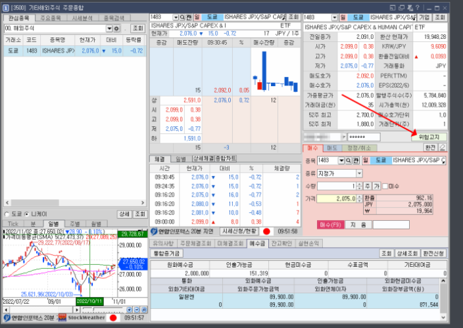The width and height of the screenshot is (463, 328).
Task: Click the chart scroll right arrow
Action: click(x=77, y=310)
